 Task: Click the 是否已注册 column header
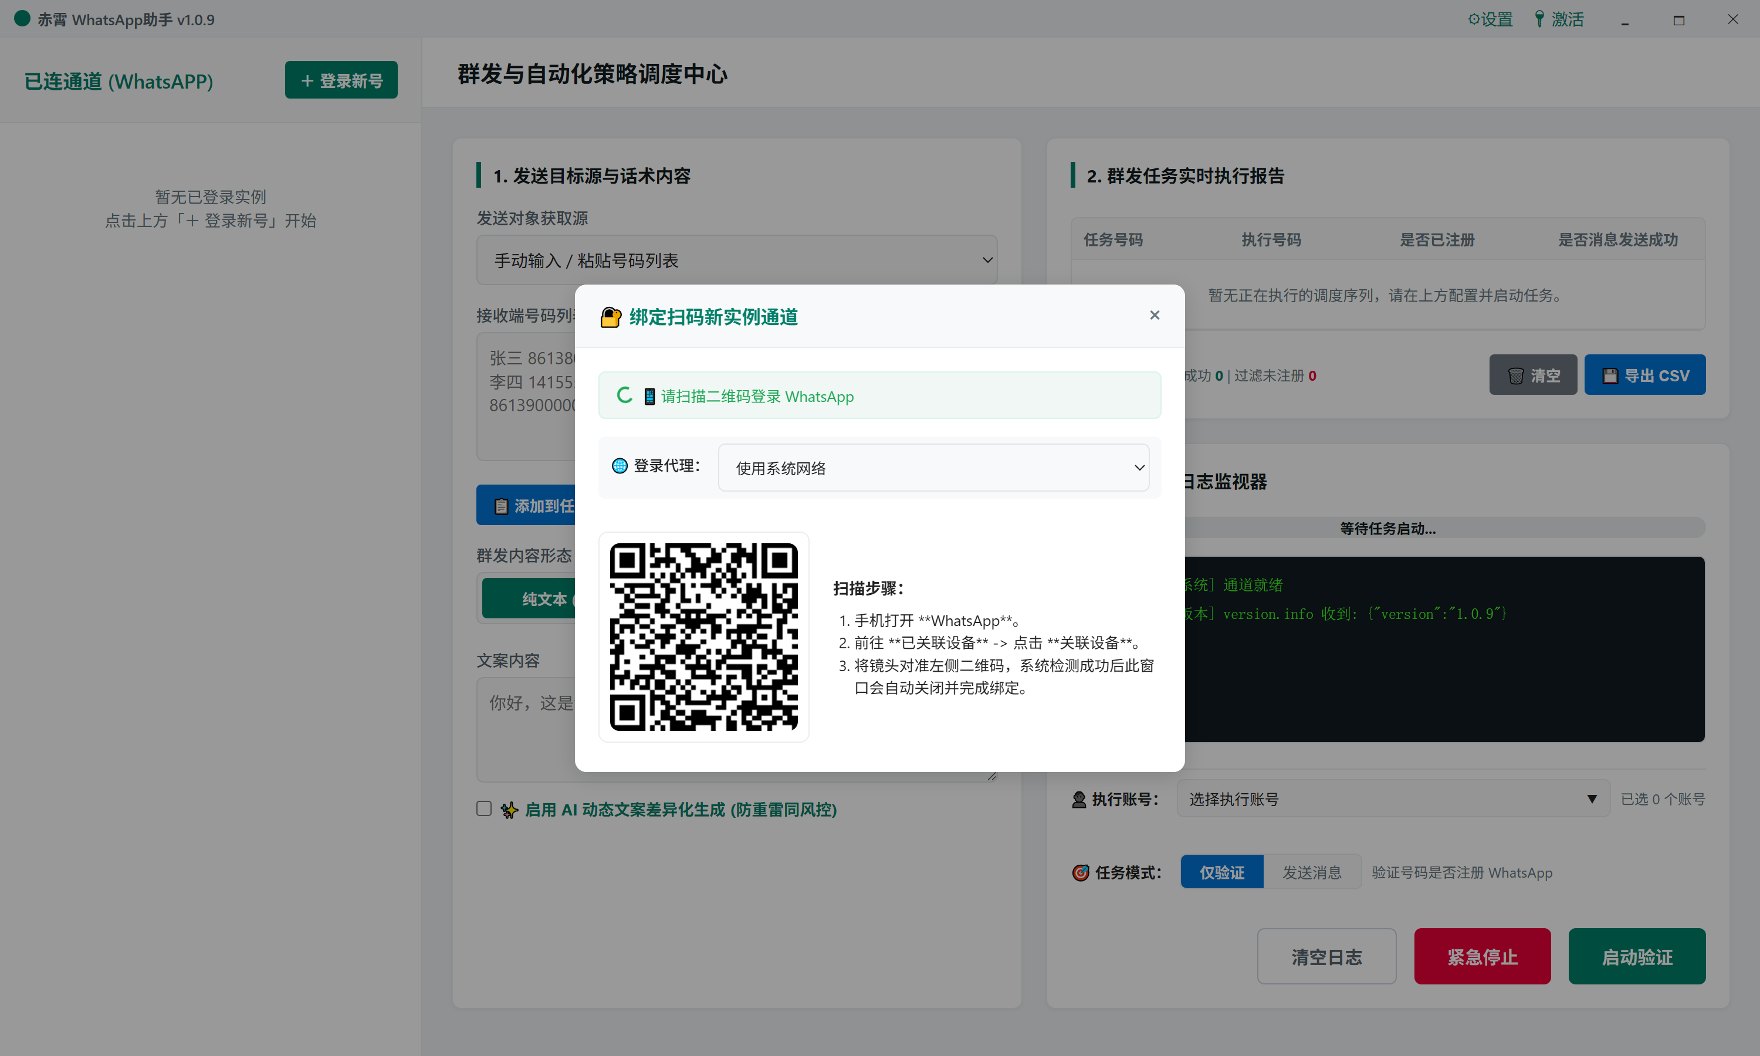(1437, 240)
